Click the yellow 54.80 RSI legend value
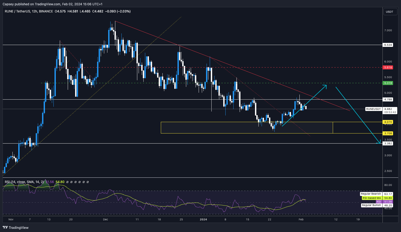The height and width of the screenshot is (232, 401). tap(60, 182)
